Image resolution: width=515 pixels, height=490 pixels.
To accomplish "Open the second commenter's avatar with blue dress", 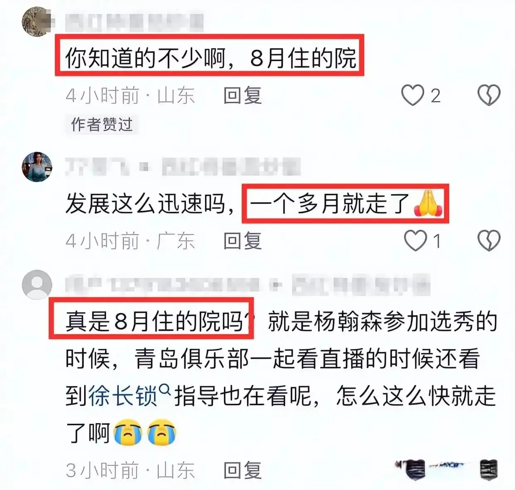I will (x=37, y=167).
